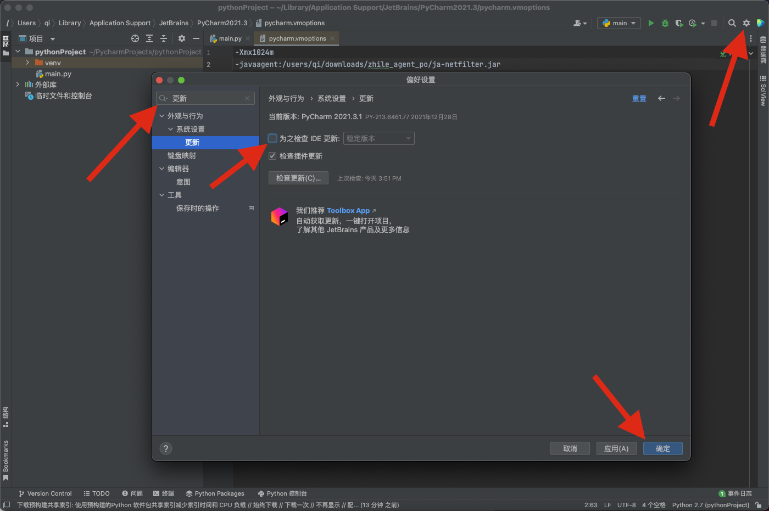Open IDE settings gear in top toolbar

746,23
